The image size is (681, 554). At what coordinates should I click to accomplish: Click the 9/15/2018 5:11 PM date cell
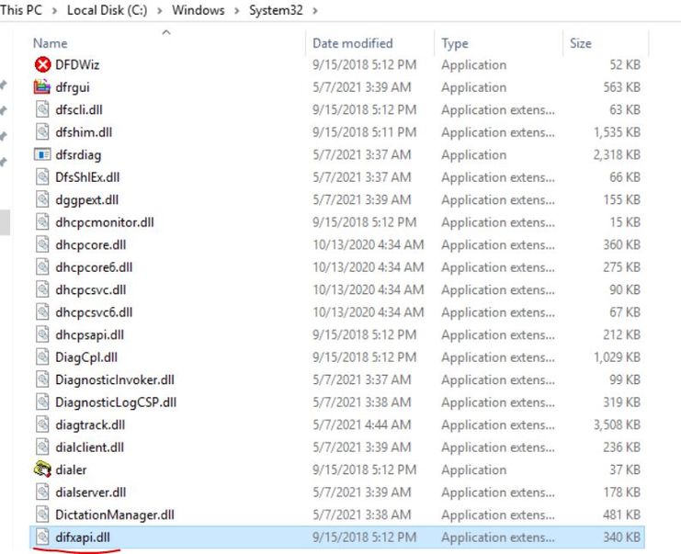pos(364,132)
